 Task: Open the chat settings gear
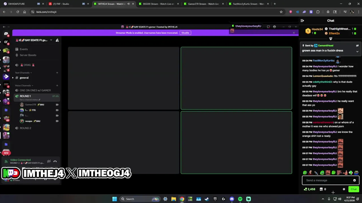[344, 189]
